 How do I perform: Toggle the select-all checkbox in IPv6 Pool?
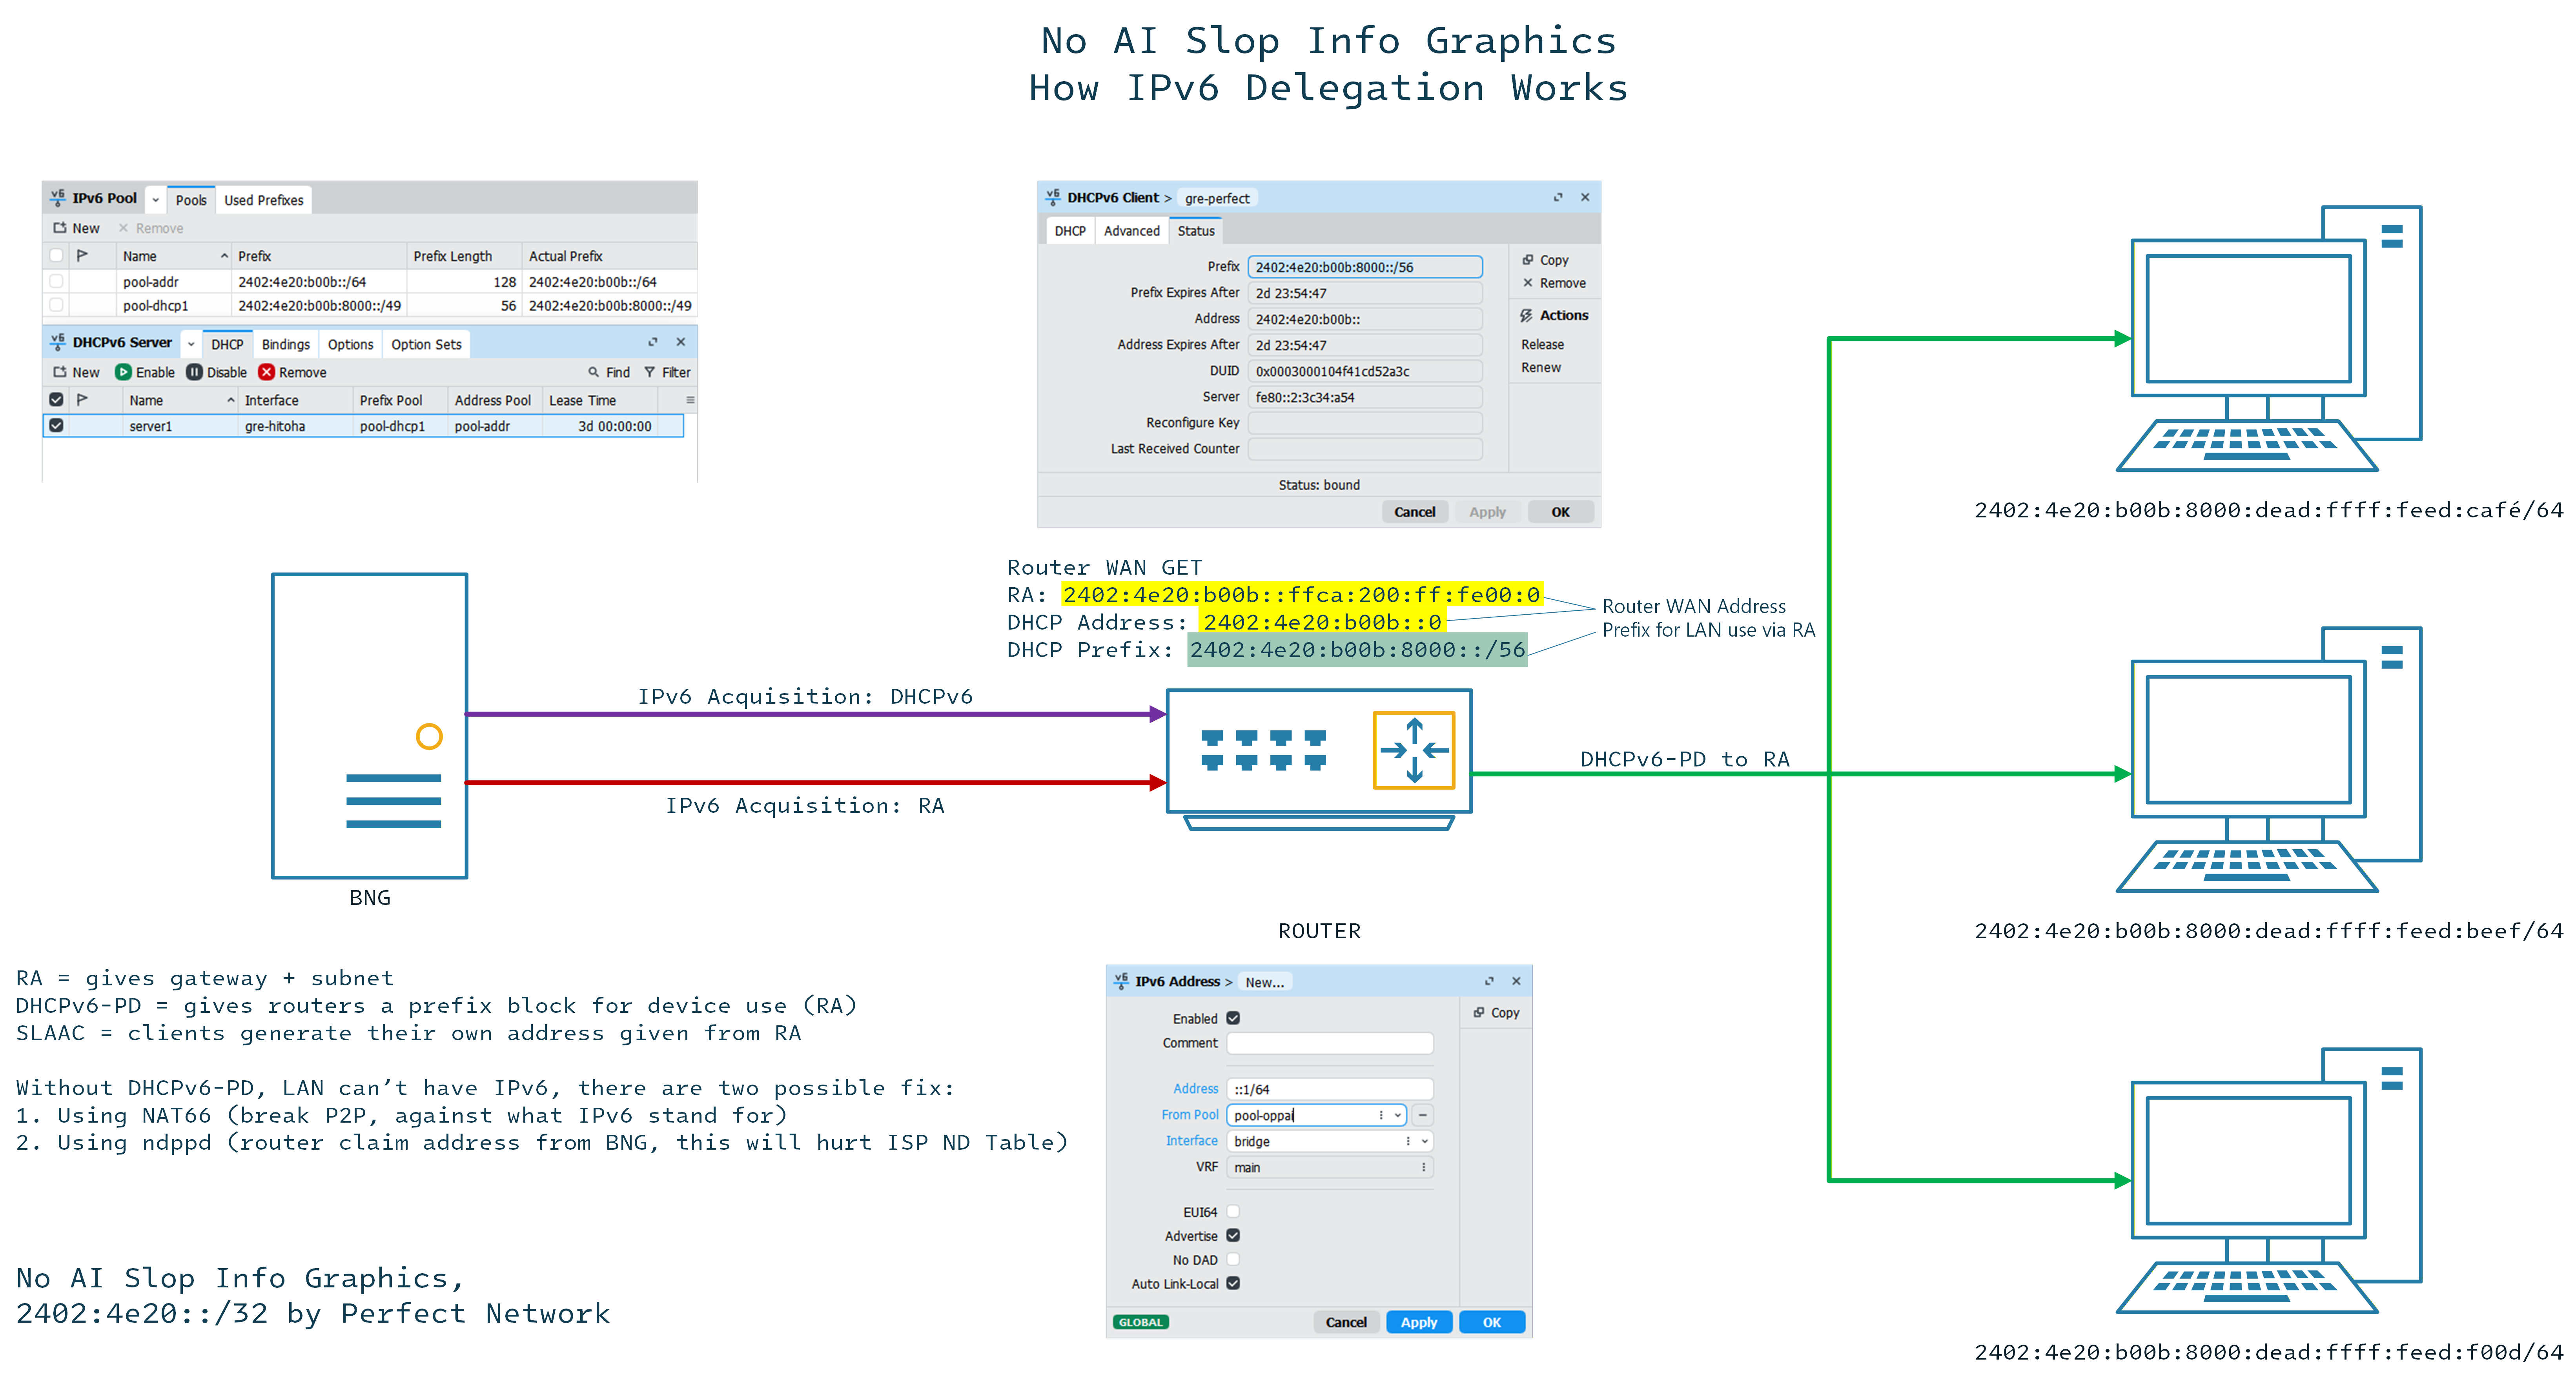[x=56, y=256]
